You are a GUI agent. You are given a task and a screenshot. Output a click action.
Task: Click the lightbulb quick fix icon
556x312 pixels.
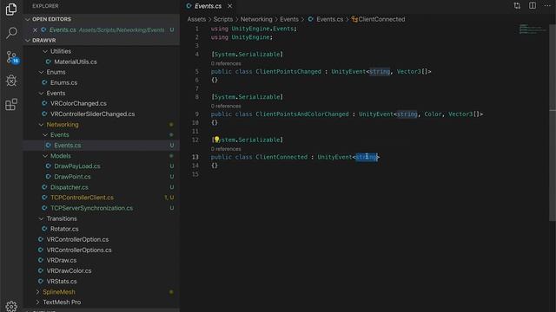pyautogui.click(x=216, y=140)
